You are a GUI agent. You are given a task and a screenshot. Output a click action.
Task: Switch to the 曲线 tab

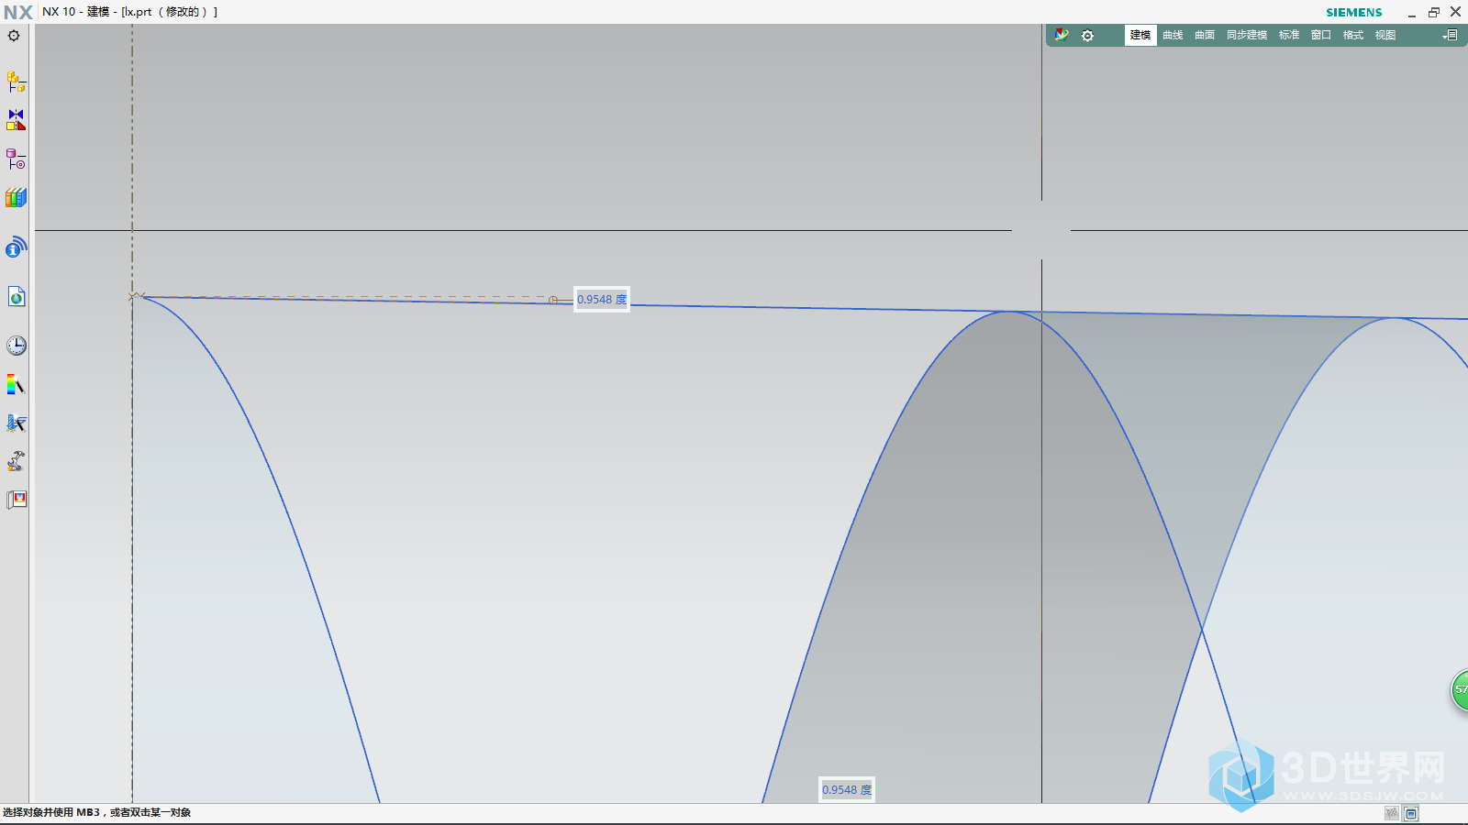(x=1173, y=35)
